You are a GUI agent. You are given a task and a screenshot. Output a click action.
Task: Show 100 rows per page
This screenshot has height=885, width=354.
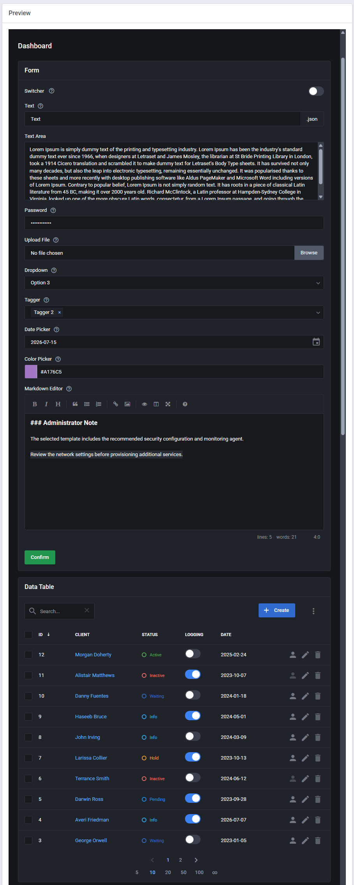click(199, 873)
